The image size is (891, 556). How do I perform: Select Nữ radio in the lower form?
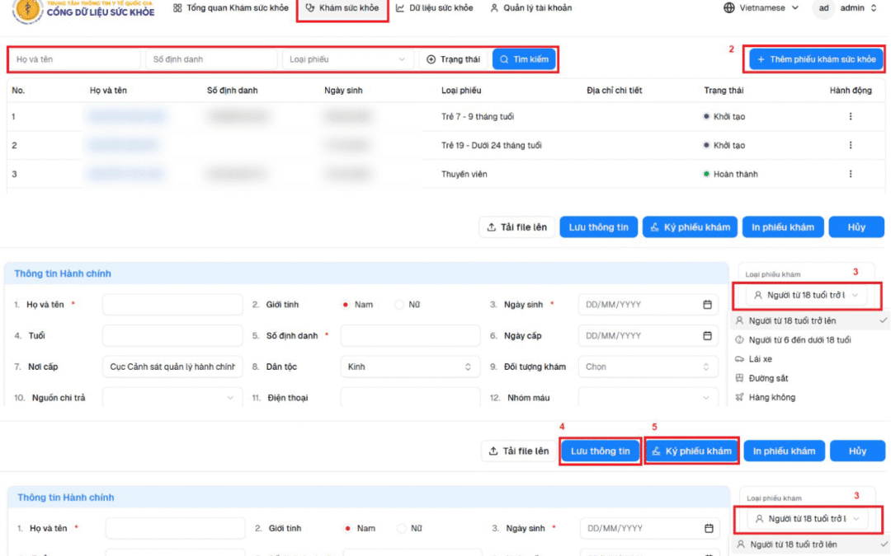[401, 528]
